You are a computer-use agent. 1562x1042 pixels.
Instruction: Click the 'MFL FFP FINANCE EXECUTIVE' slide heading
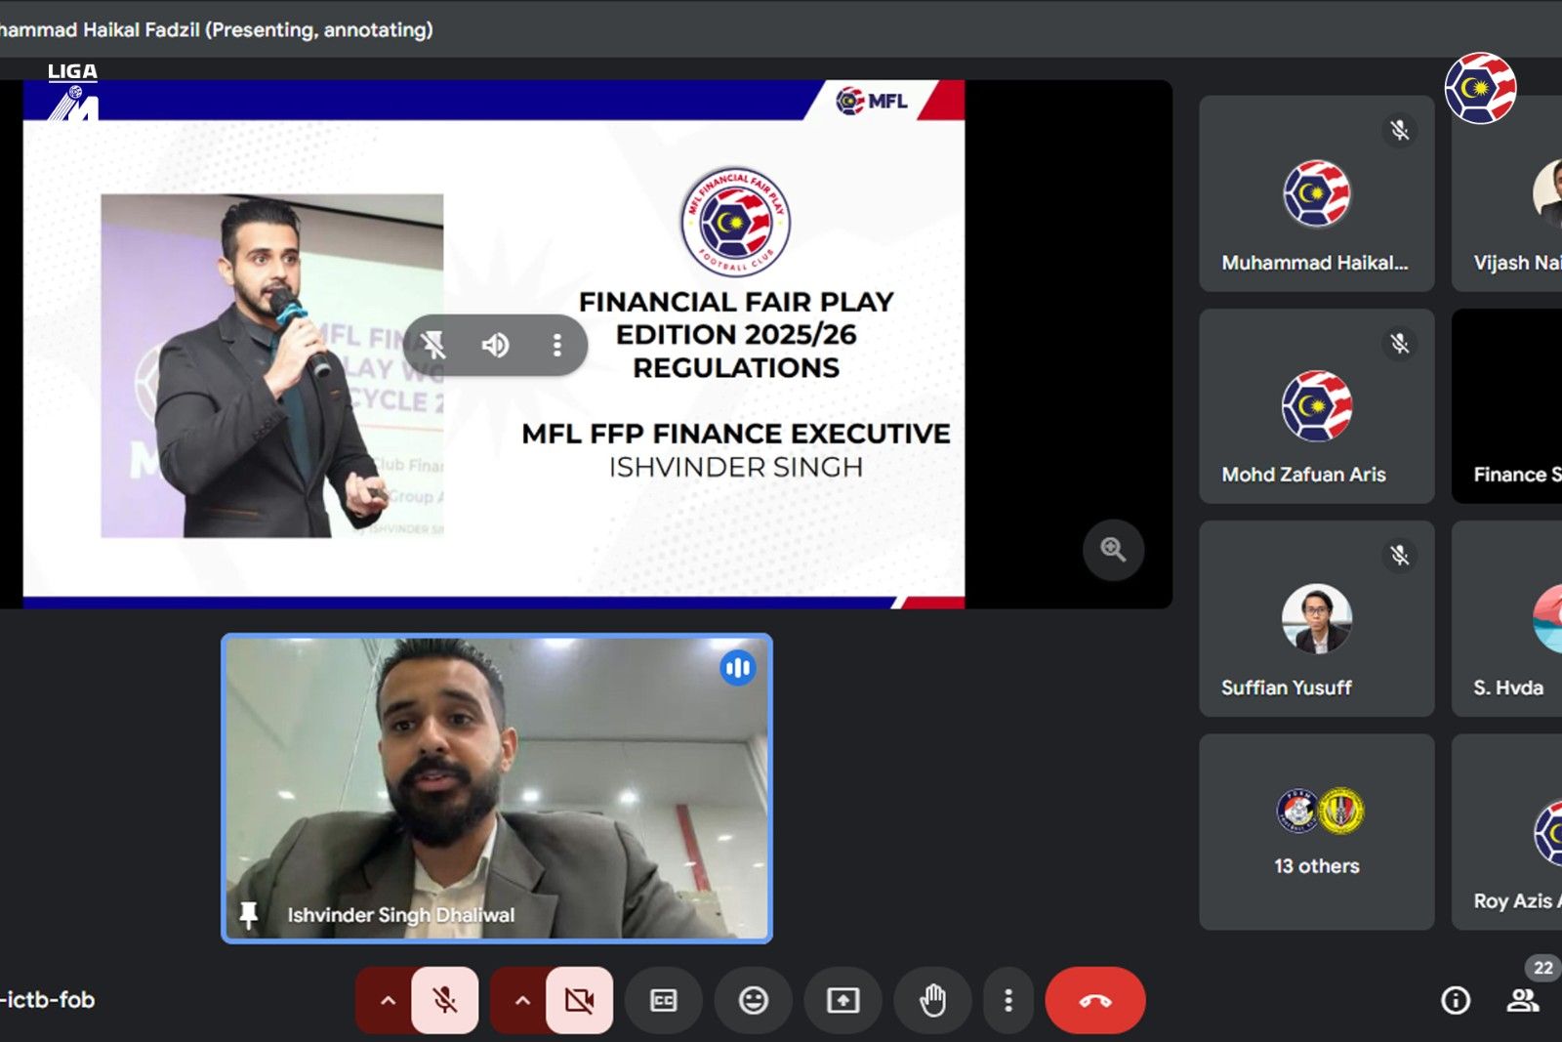click(736, 434)
